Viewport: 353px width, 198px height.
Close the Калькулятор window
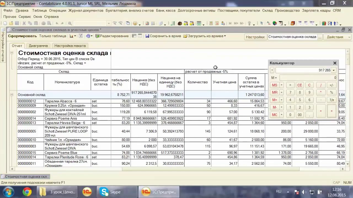(335, 63)
